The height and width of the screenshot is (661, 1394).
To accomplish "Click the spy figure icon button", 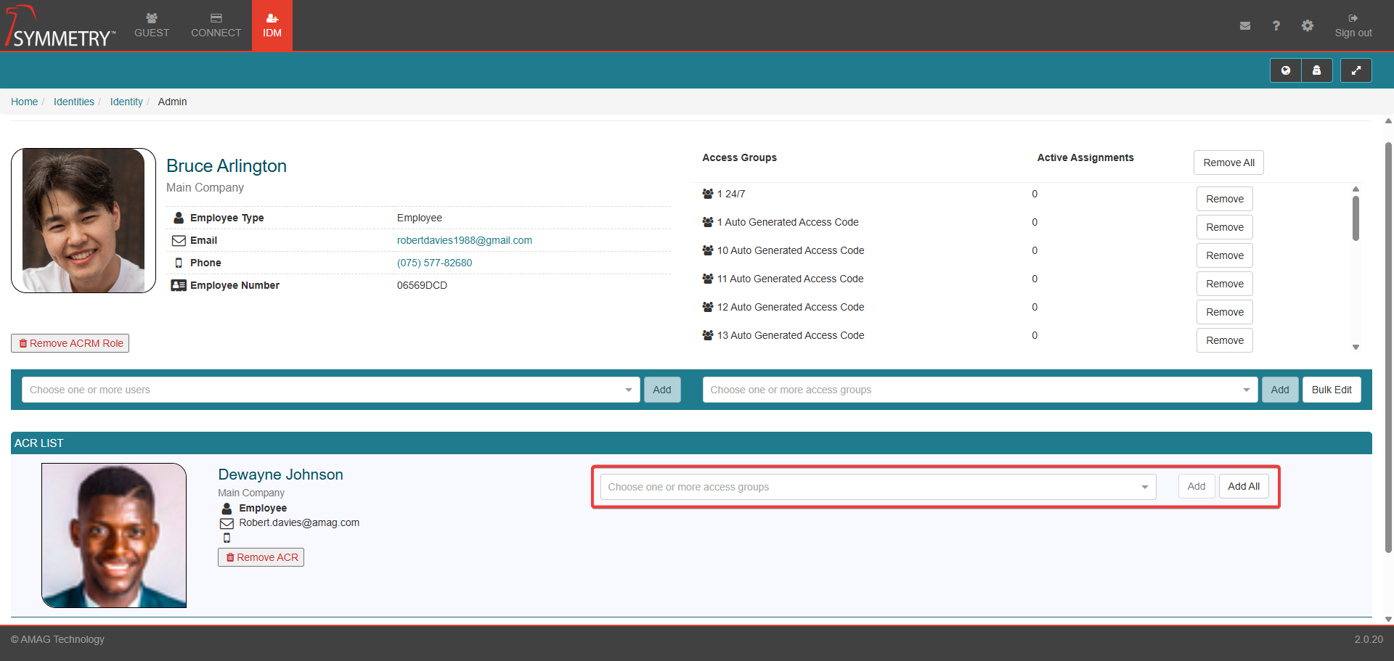I will [x=1316, y=70].
